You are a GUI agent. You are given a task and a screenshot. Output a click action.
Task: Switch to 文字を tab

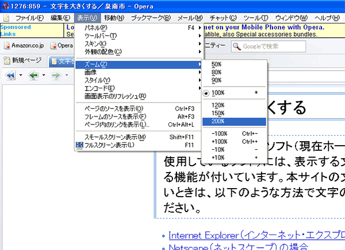pyautogui.click(x=62, y=61)
